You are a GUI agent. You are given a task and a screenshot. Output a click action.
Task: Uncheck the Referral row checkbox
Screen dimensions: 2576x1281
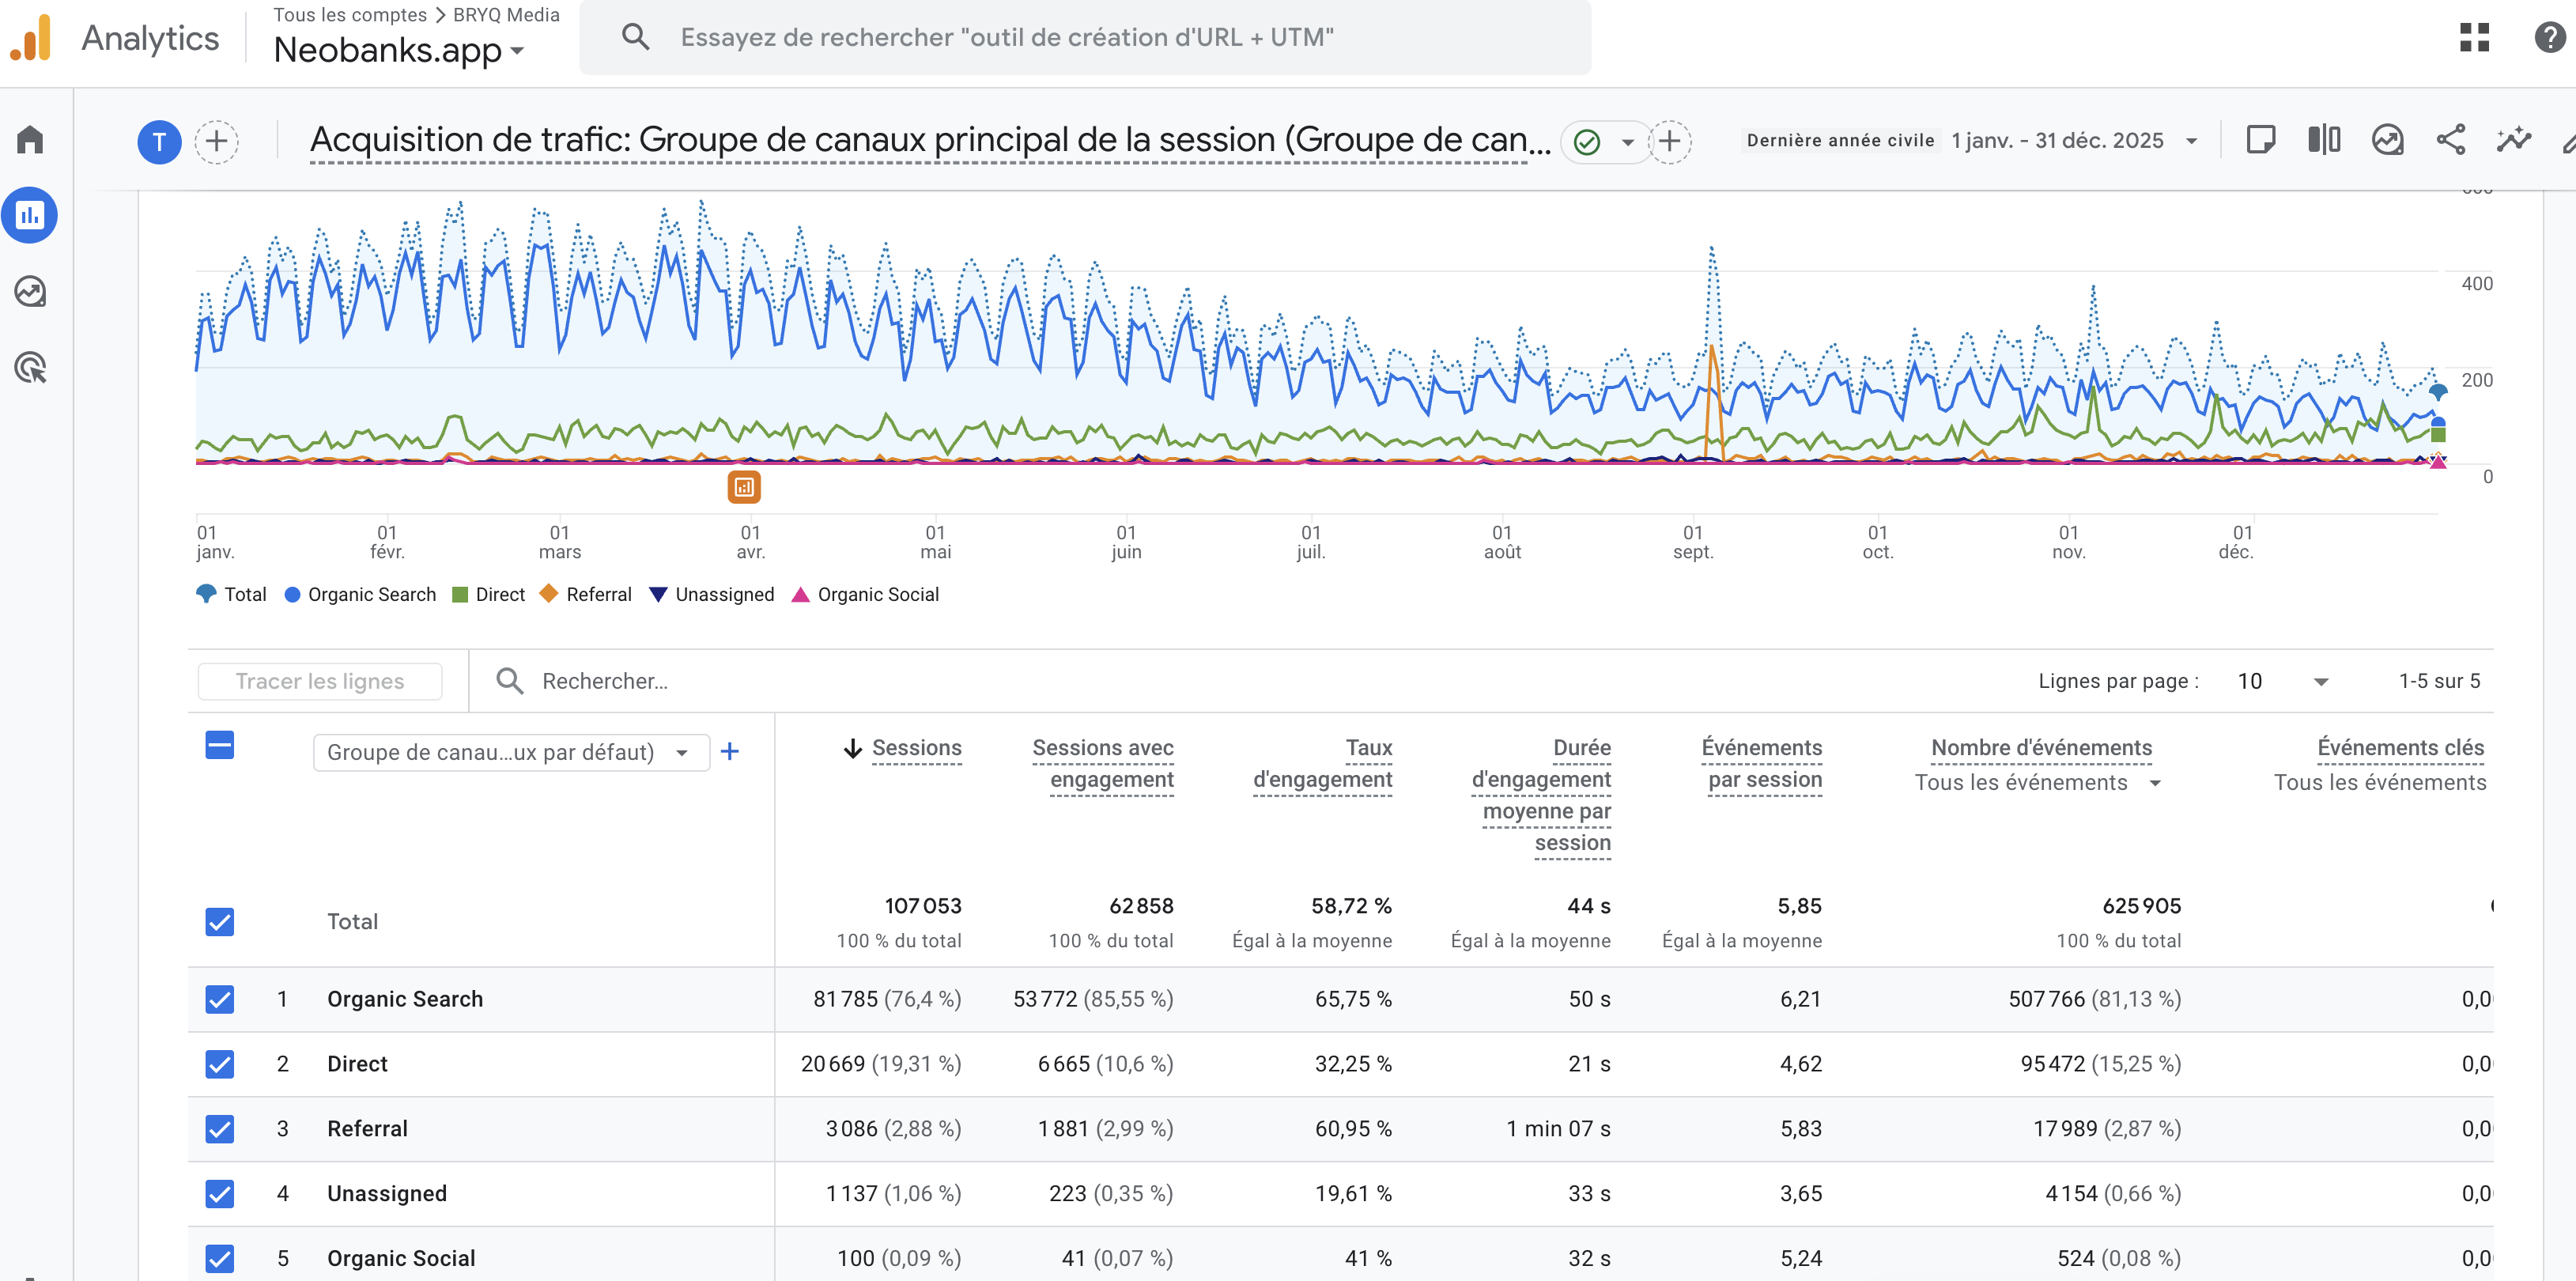click(x=220, y=1129)
